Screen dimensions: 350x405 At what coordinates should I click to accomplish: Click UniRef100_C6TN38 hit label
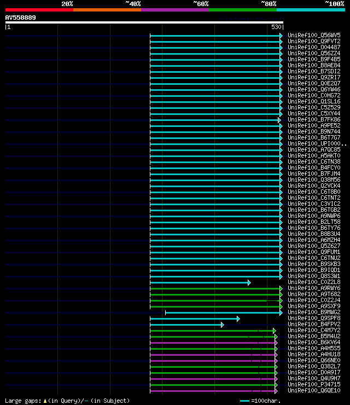point(314,161)
